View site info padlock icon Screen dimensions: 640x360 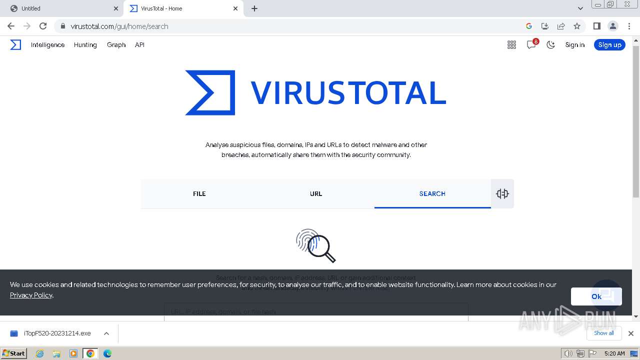pyautogui.click(x=62, y=26)
